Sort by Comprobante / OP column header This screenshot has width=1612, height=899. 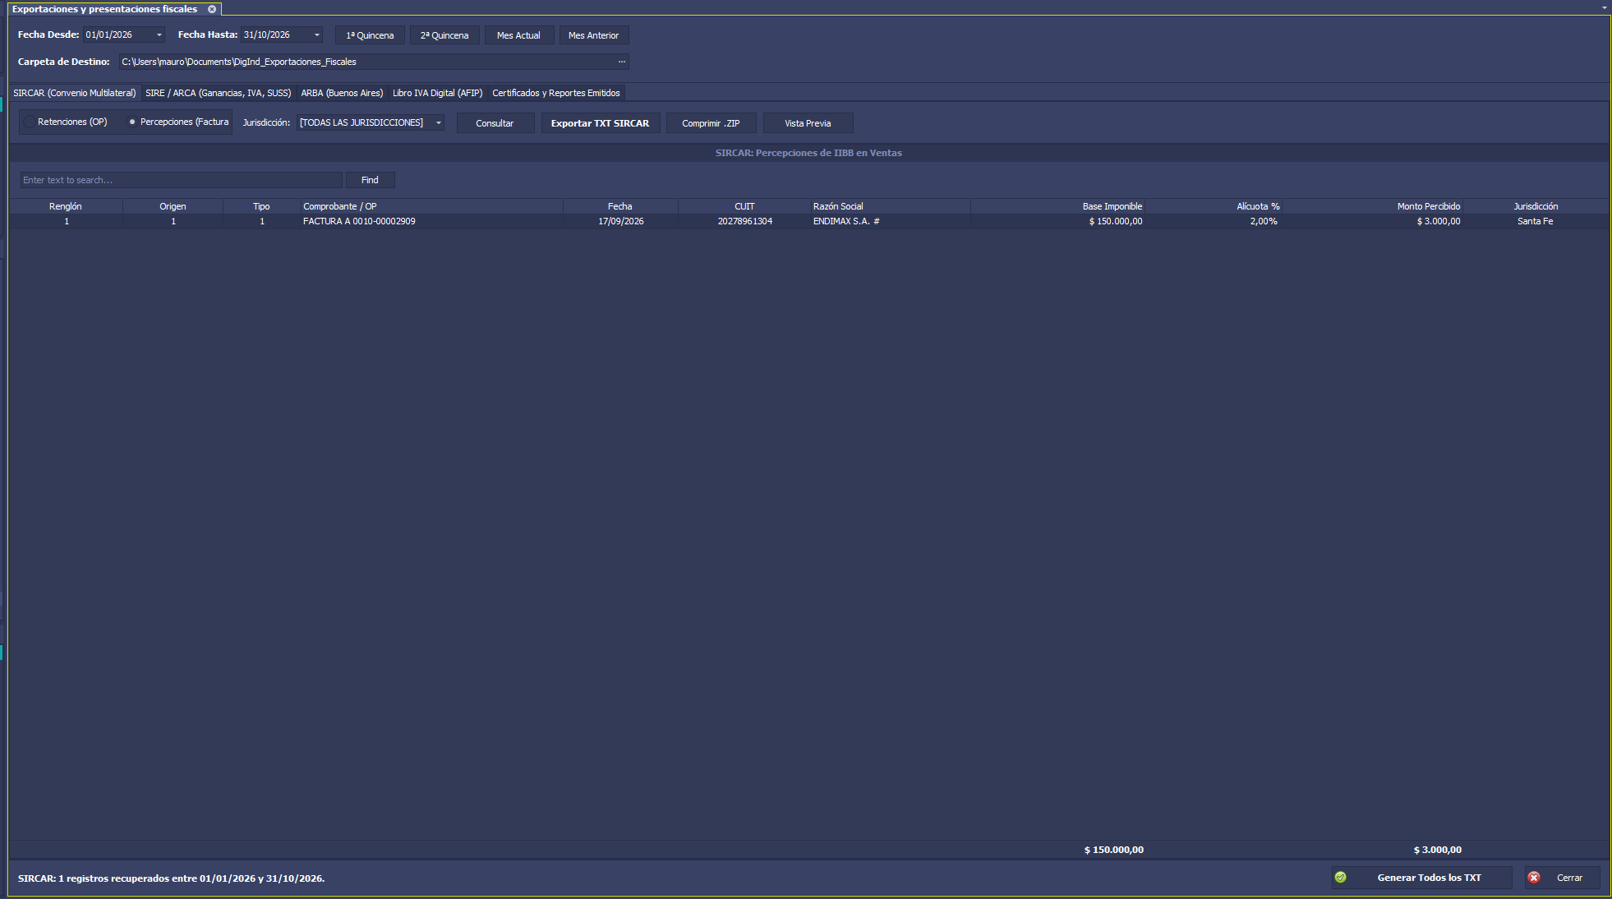pos(431,206)
